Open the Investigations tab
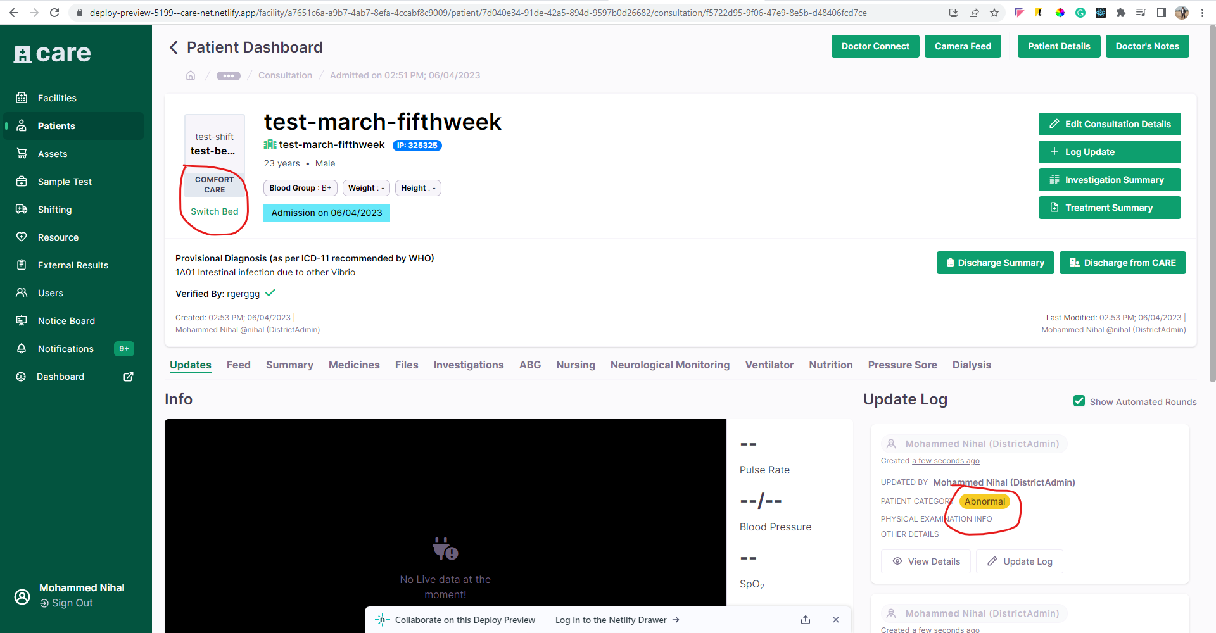 click(x=469, y=365)
